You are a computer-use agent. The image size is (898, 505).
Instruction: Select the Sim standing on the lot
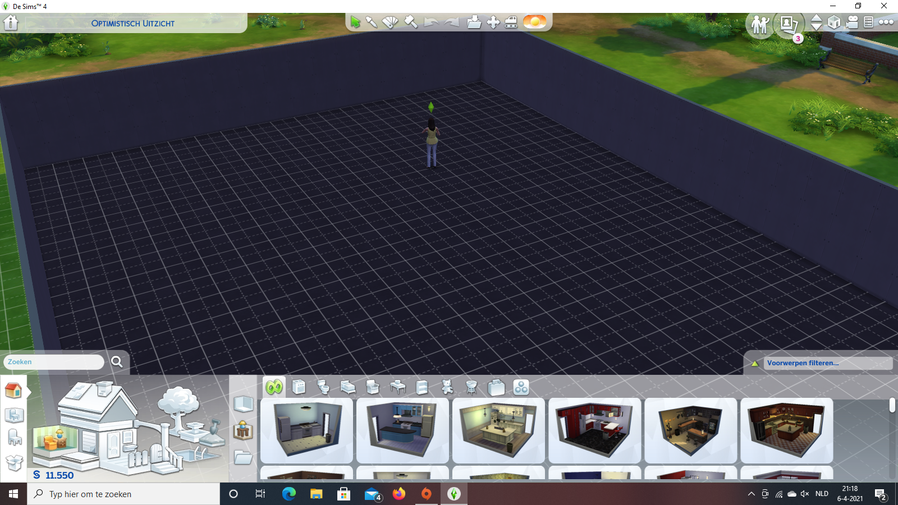coord(432,142)
